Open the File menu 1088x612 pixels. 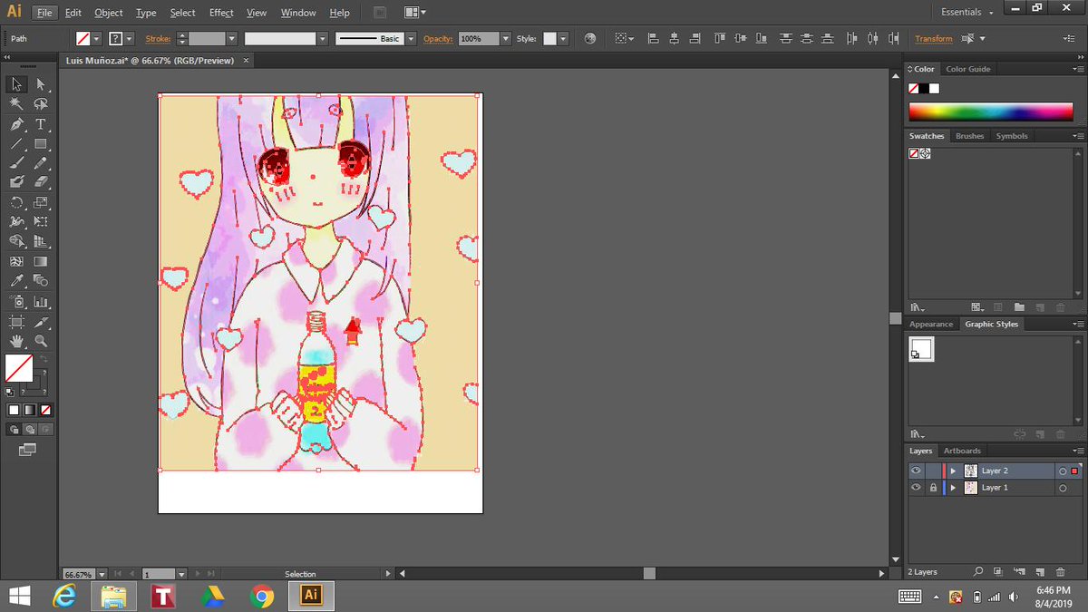coord(44,13)
